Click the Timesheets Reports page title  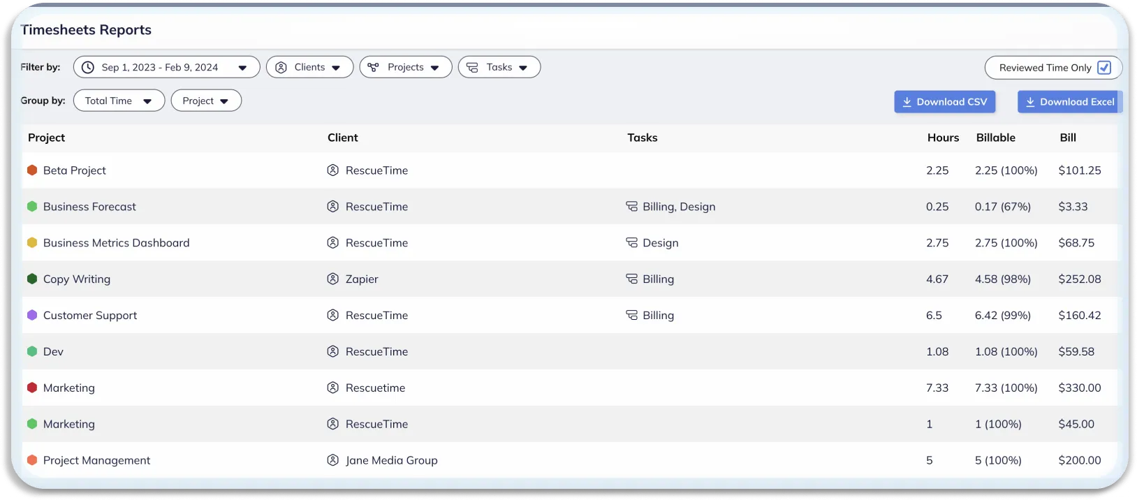[x=86, y=29]
